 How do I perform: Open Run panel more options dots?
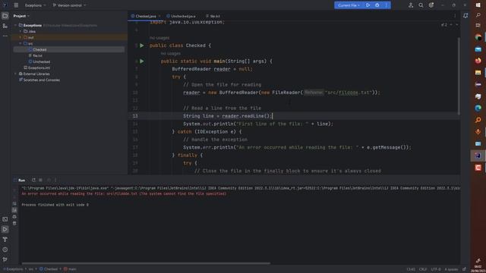[55, 180]
